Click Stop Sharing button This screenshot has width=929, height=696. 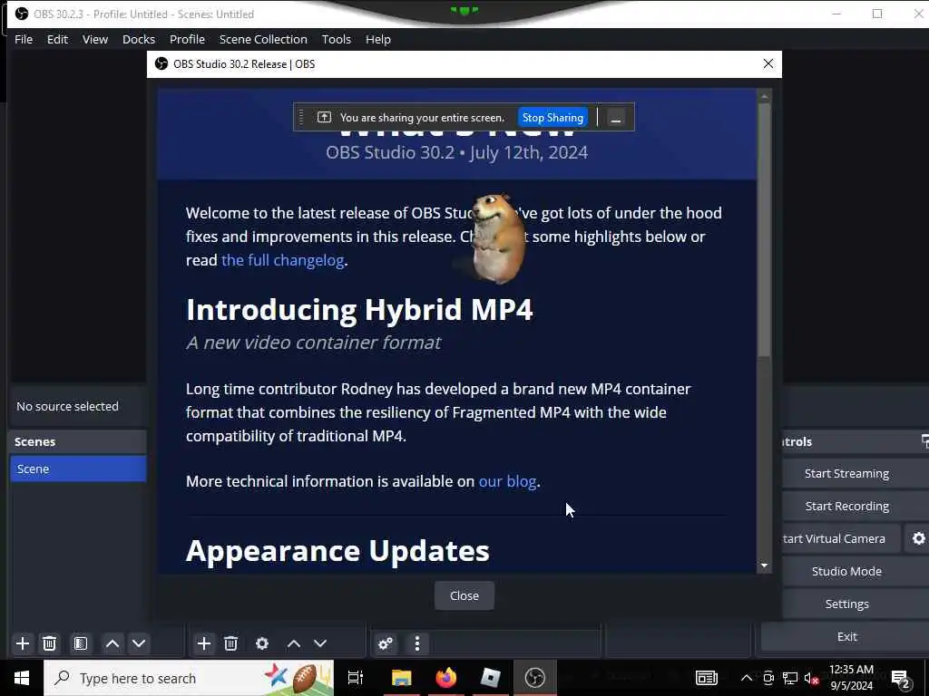[x=553, y=117]
